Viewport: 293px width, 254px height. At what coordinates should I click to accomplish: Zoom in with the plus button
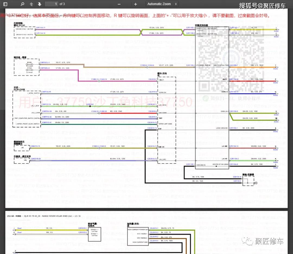(135, 4)
